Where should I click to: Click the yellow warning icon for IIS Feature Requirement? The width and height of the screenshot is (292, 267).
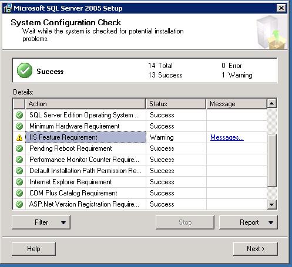19,137
